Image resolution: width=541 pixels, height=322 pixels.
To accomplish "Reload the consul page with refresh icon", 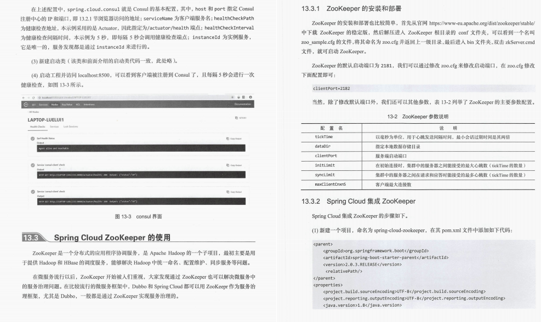I will pos(33,97).
